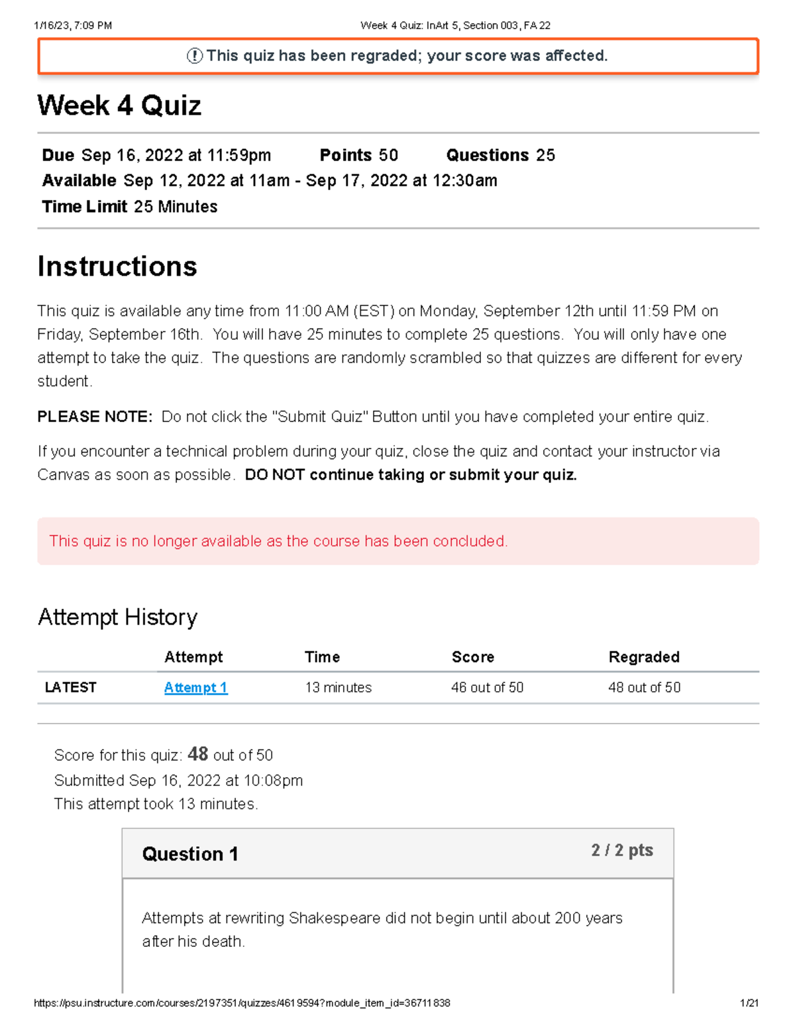The width and height of the screenshot is (795, 1029).
Task: Open the Attempt 1 link
Action: [195, 688]
